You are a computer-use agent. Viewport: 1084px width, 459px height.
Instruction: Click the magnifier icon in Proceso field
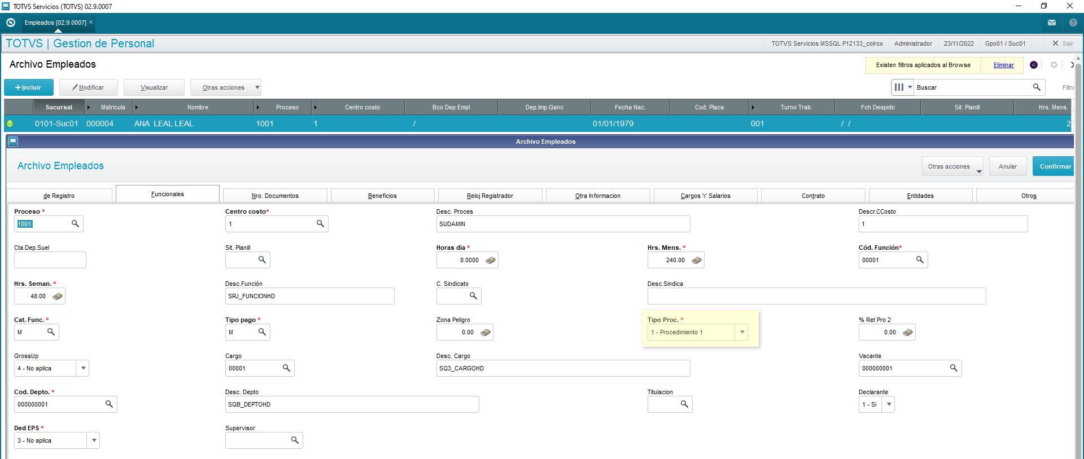(75, 224)
